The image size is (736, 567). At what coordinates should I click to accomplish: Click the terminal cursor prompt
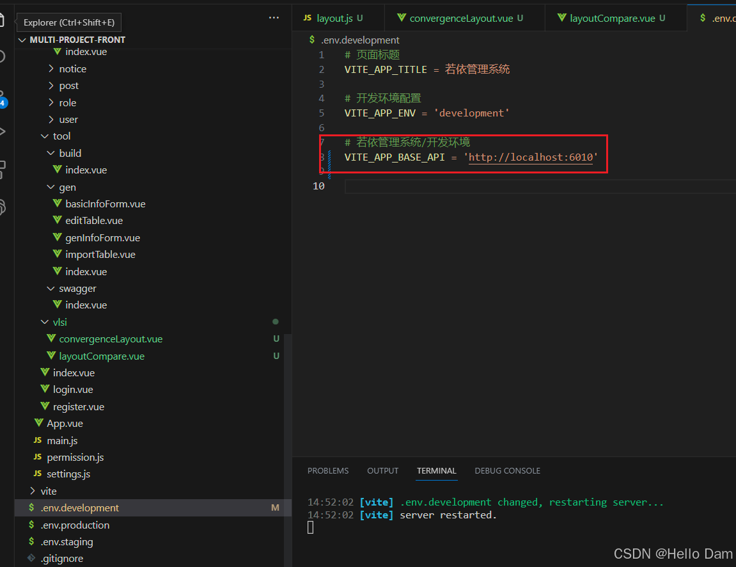310,528
